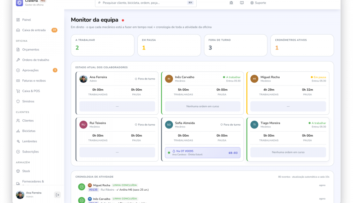Open work order Na OT #0095
This screenshot has height=203, width=353.
pos(203,153)
